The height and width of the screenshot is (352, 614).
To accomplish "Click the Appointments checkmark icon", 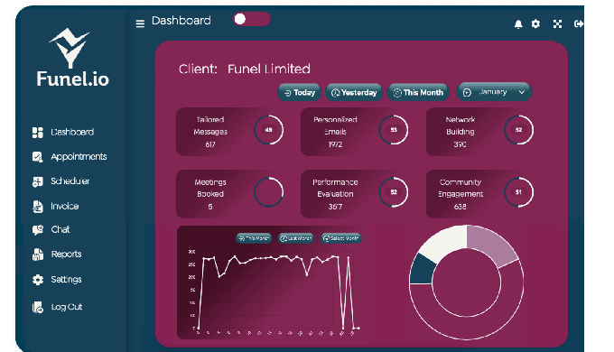I will [38, 157].
